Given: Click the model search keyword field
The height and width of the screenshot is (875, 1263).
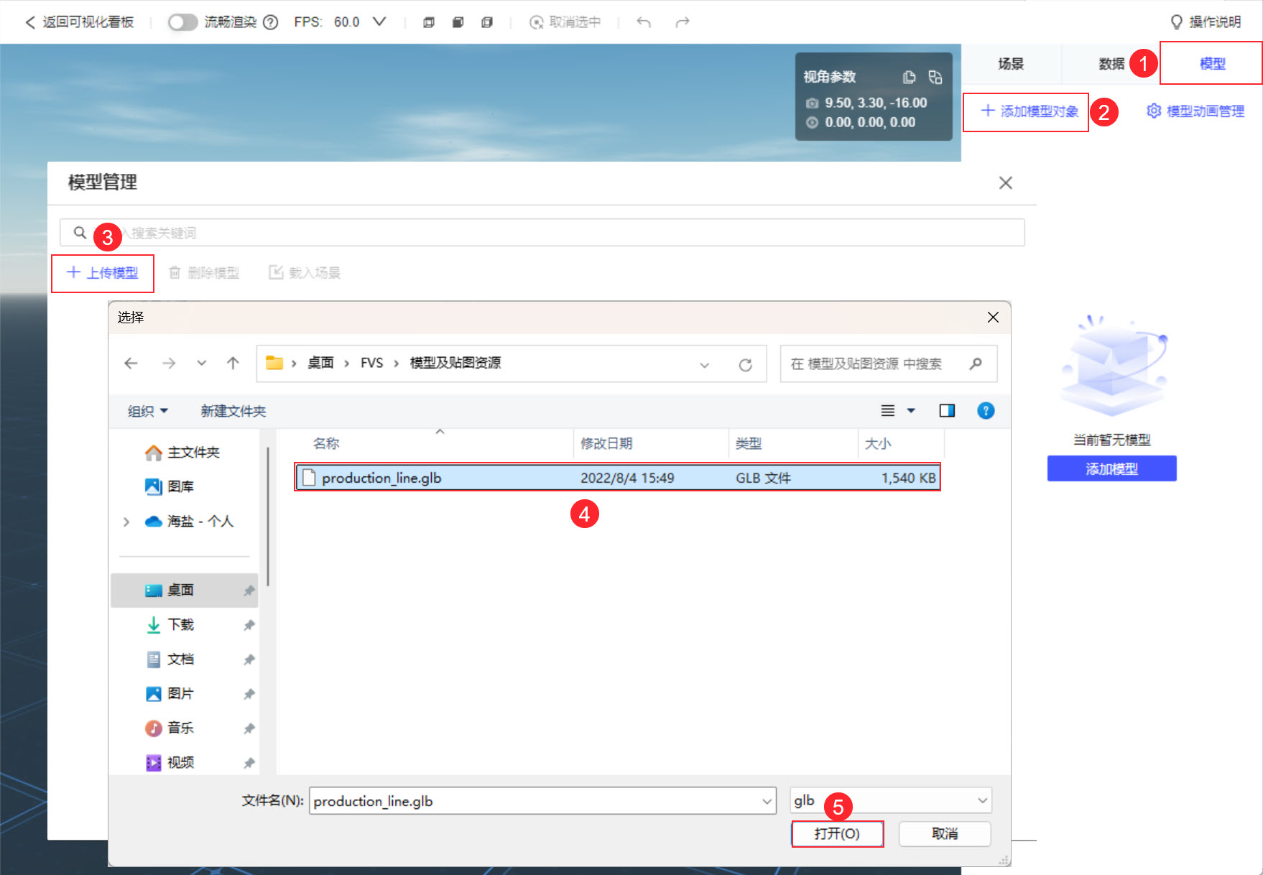Looking at the screenshot, I should click(542, 233).
